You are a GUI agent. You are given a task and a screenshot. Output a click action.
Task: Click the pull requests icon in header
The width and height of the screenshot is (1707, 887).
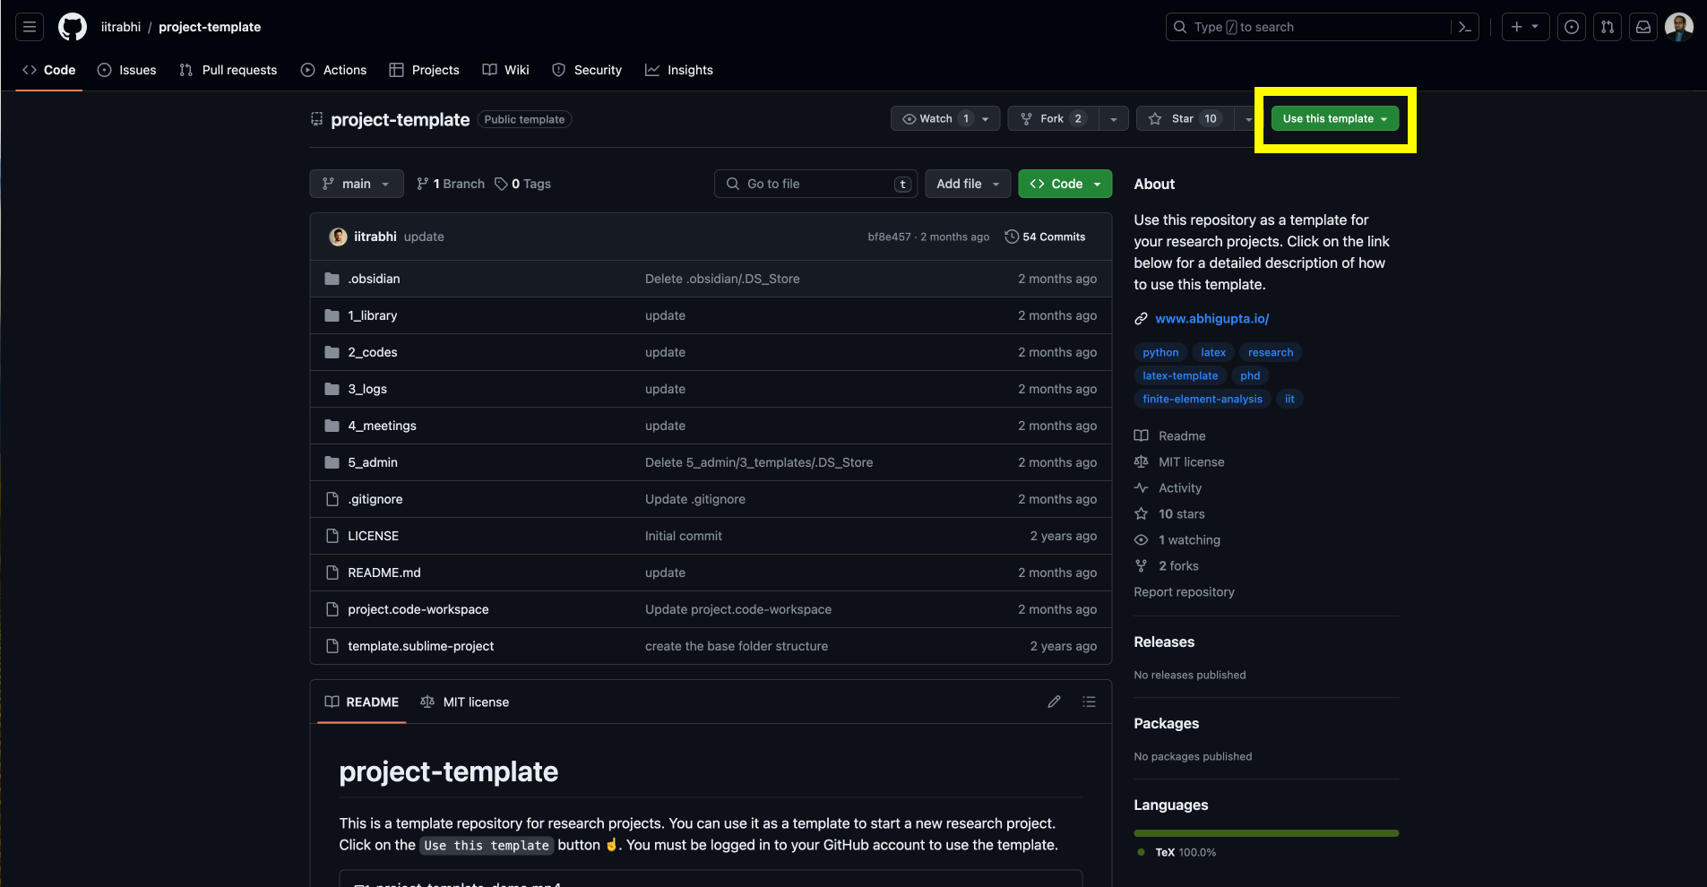(1608, 27)
